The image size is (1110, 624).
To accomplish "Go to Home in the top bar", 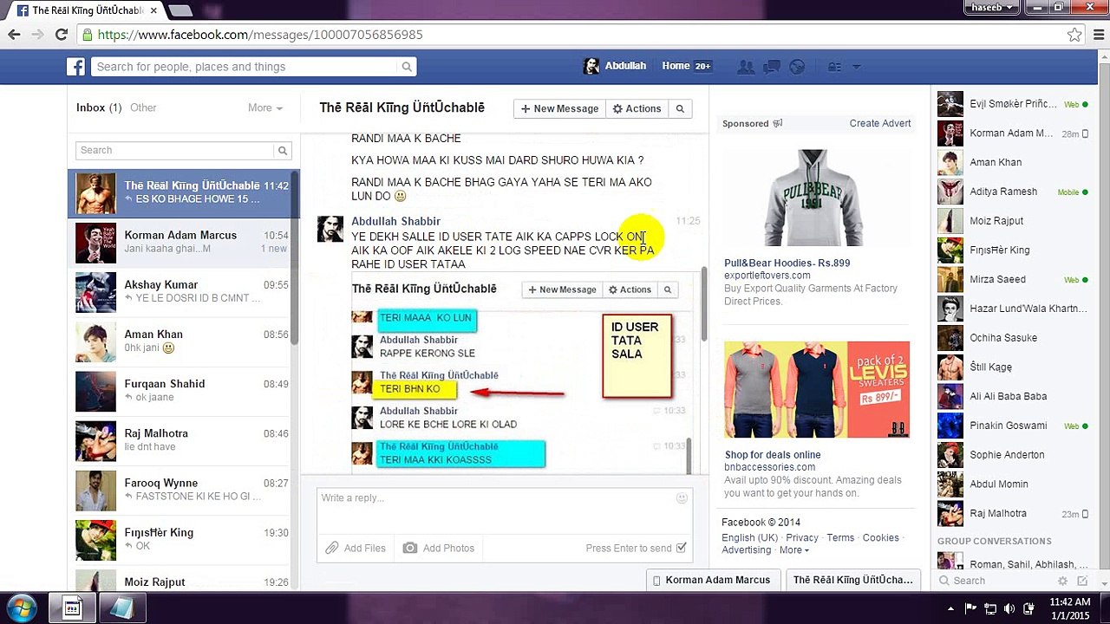I will pos(676,66).
